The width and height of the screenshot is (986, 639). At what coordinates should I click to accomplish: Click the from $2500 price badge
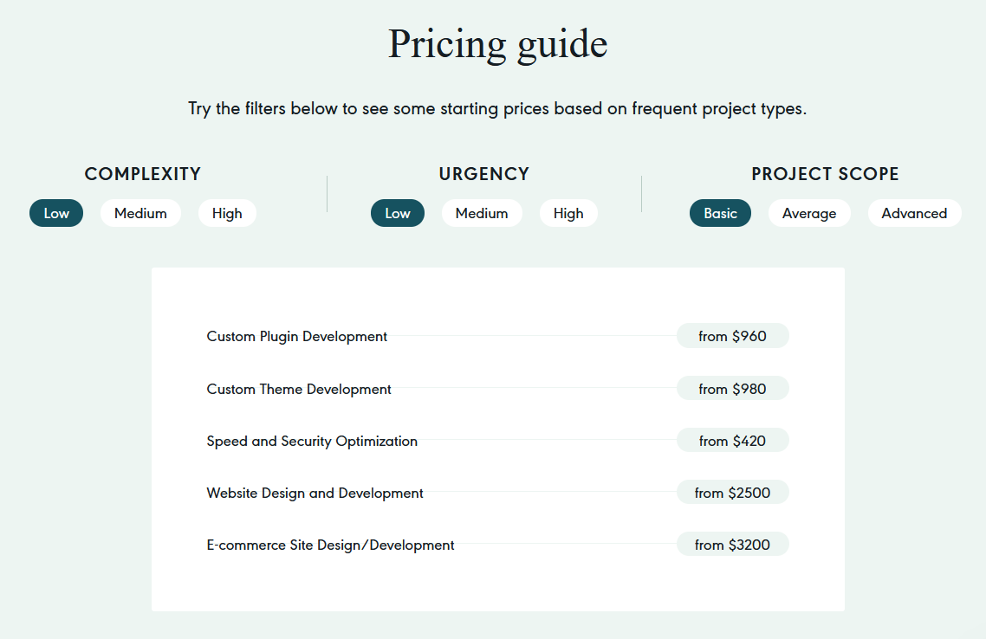click(732, 492)
